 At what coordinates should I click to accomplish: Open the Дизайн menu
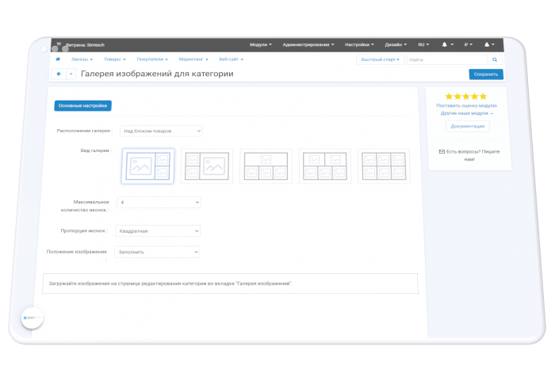pos(396,44)
